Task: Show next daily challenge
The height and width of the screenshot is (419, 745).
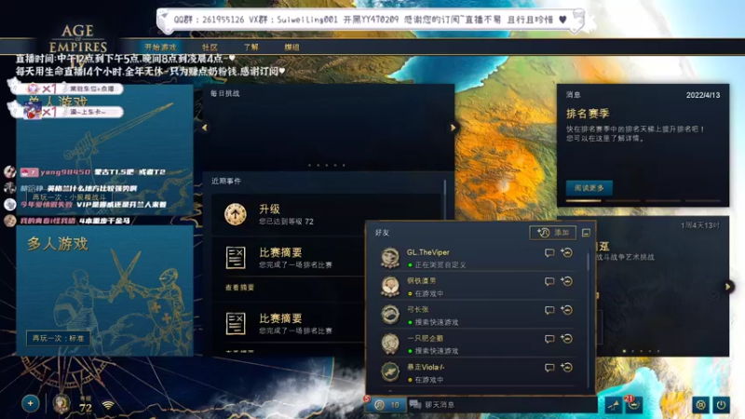Action: point(453,128)
